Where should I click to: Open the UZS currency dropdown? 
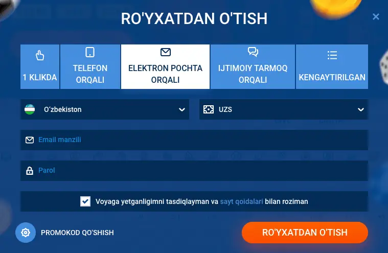[284, 109]
